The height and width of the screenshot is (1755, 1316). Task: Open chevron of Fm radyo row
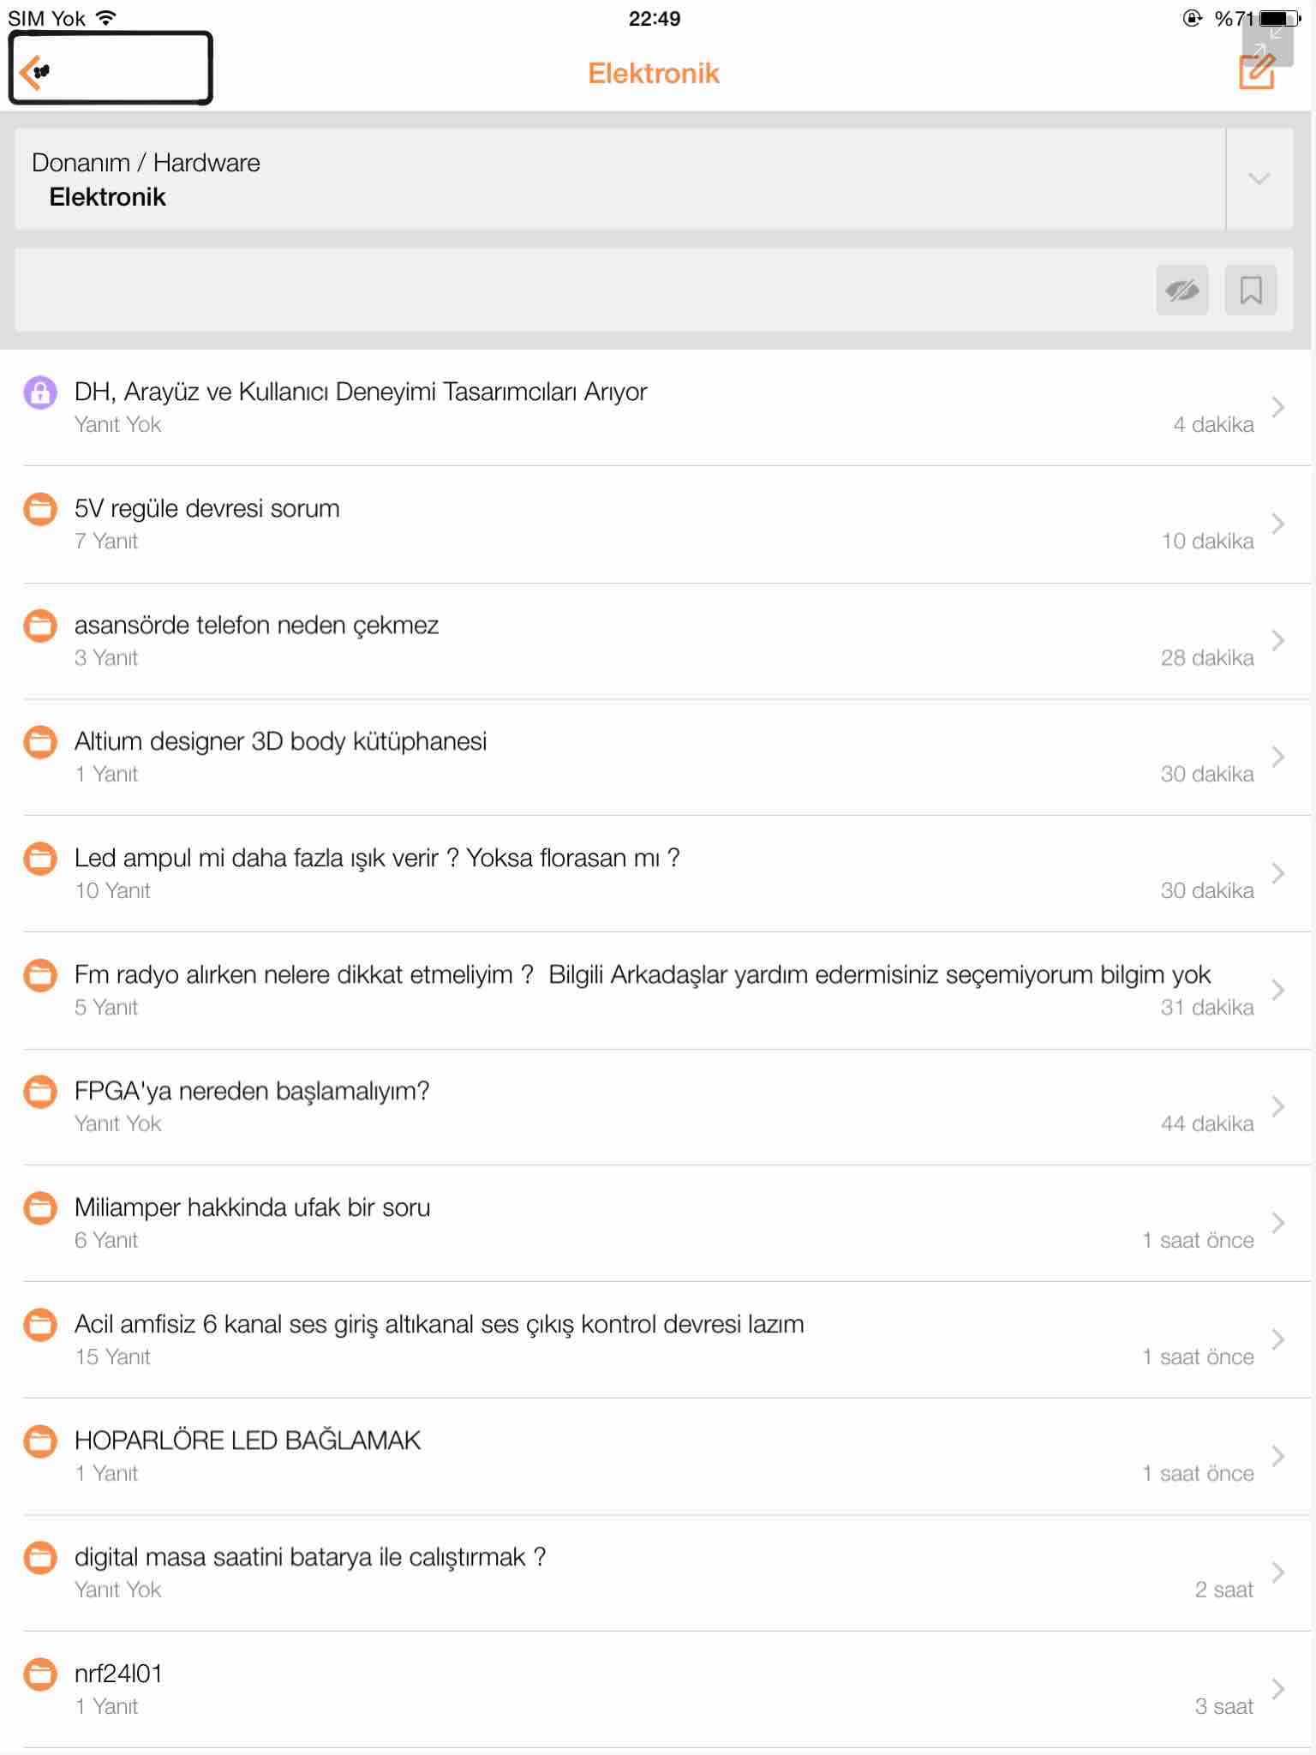(1277, 990)
